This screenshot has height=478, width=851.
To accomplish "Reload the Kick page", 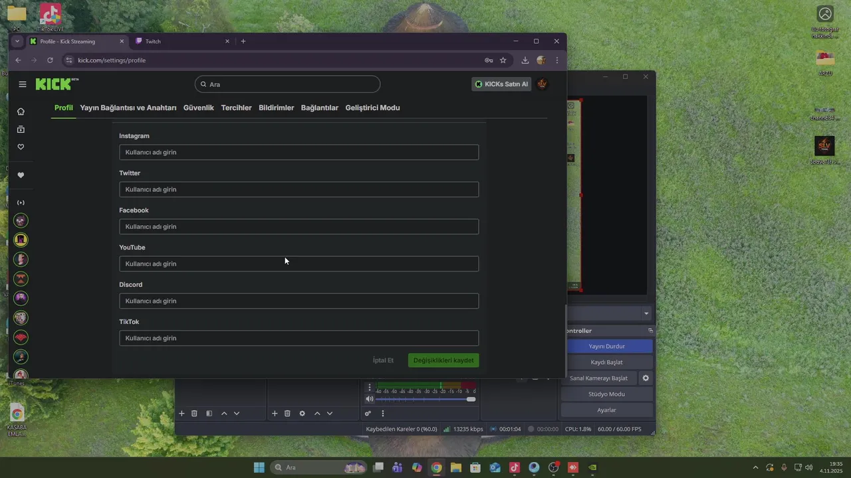I will coord(50,60).
